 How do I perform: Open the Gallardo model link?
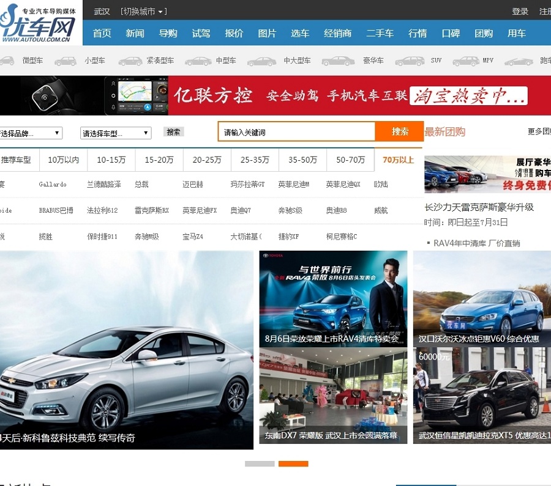53,184
